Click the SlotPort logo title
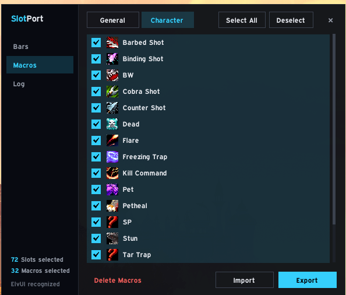Viewport: 346px width, 295px height. (x=27, y=19)
